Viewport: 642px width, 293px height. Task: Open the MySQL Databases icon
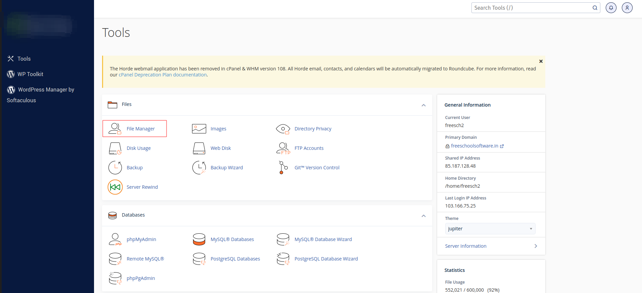(199, 239)
